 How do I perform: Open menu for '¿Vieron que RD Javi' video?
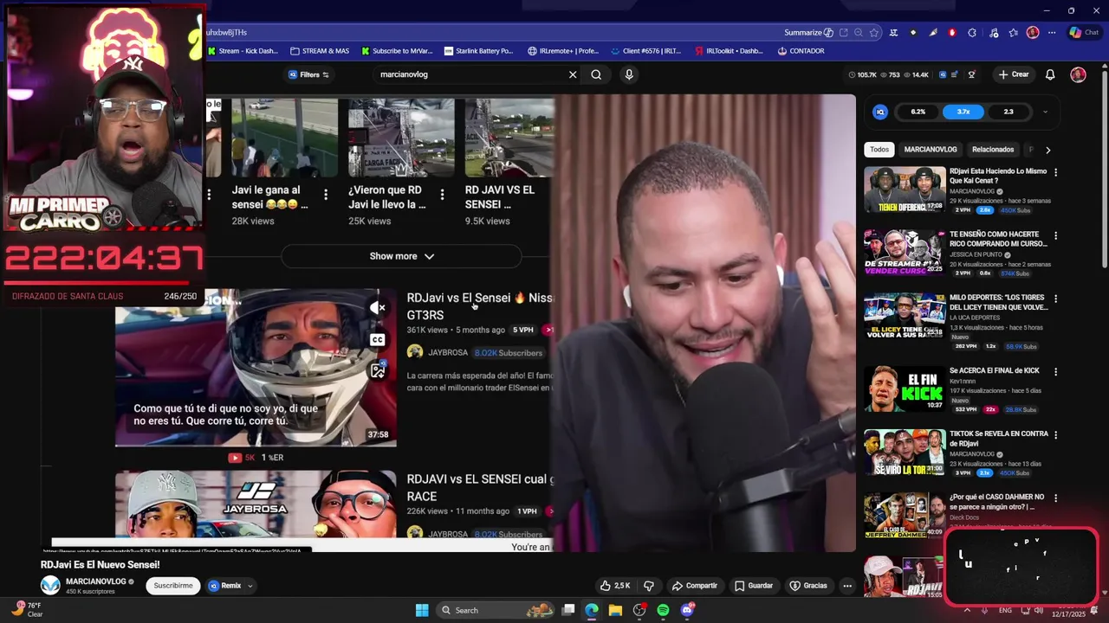pos(443,195)
